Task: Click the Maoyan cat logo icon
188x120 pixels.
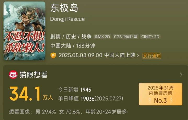Action: click(x=13, y=75)
